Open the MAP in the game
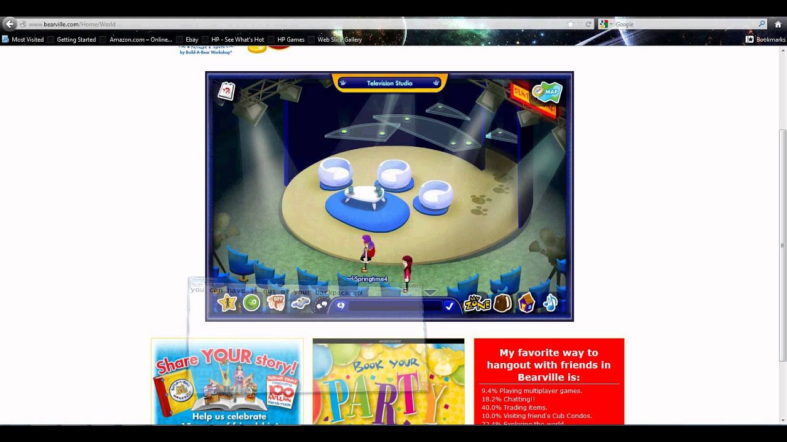Viewport: 787px width, 442px height. tap(547, 92)
